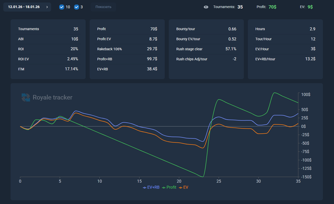Click the EV+RB 38.4$ value
334x204 pixels.
point(152,69)
